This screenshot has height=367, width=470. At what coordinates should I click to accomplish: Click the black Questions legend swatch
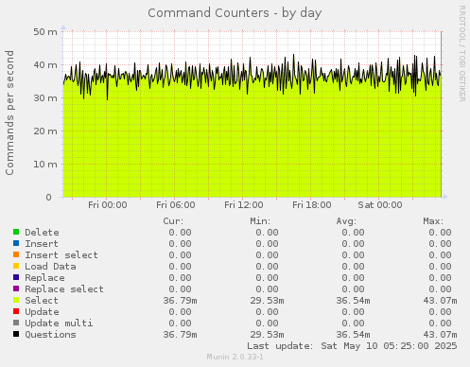(16, 334)
